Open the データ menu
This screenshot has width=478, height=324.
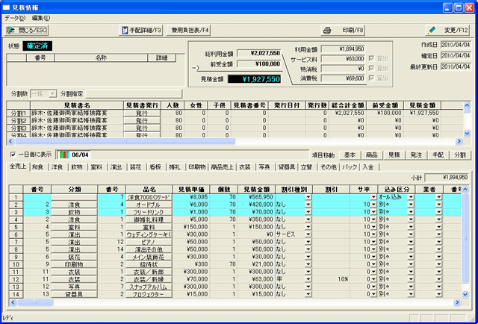[14, 16]
